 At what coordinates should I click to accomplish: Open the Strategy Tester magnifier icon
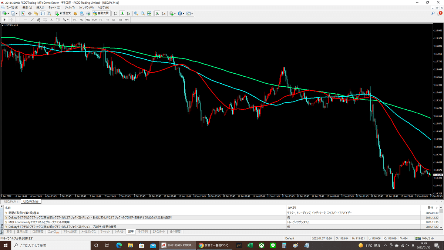[x=49, y=13]
